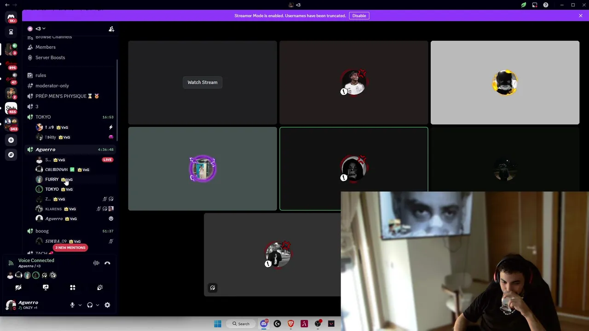Image resolution: width=589 pixels, height=331 pixels.
Task: Click Watch Stream button
Action: coord(202,82)
